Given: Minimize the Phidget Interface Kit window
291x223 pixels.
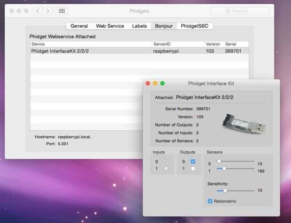Looking at the screenshot, I should (155, 83).
